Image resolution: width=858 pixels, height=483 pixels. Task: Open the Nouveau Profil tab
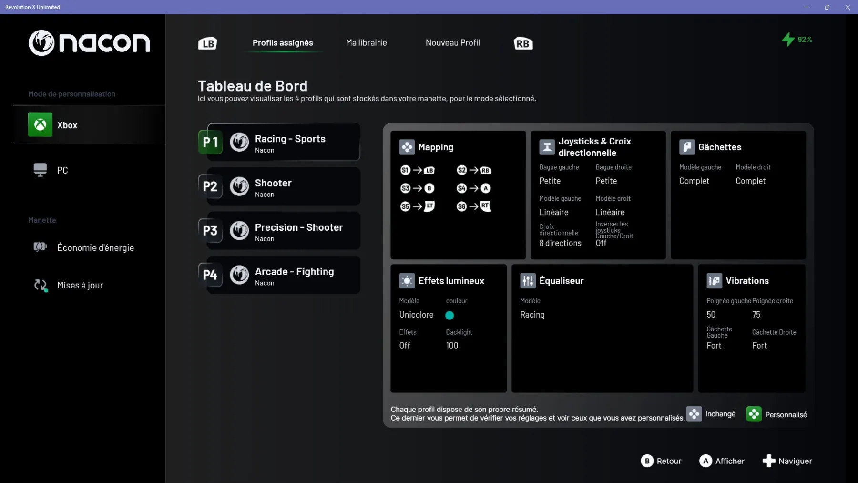point(453,43)
